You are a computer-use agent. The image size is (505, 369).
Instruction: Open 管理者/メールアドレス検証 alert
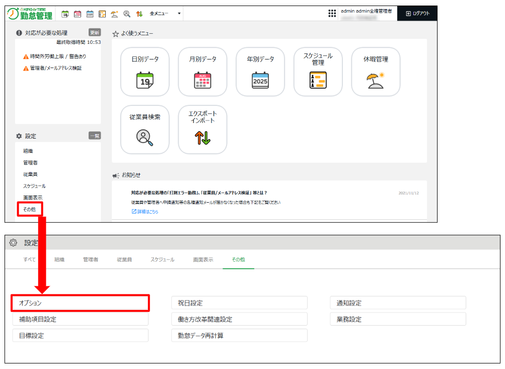pos(56,68)
